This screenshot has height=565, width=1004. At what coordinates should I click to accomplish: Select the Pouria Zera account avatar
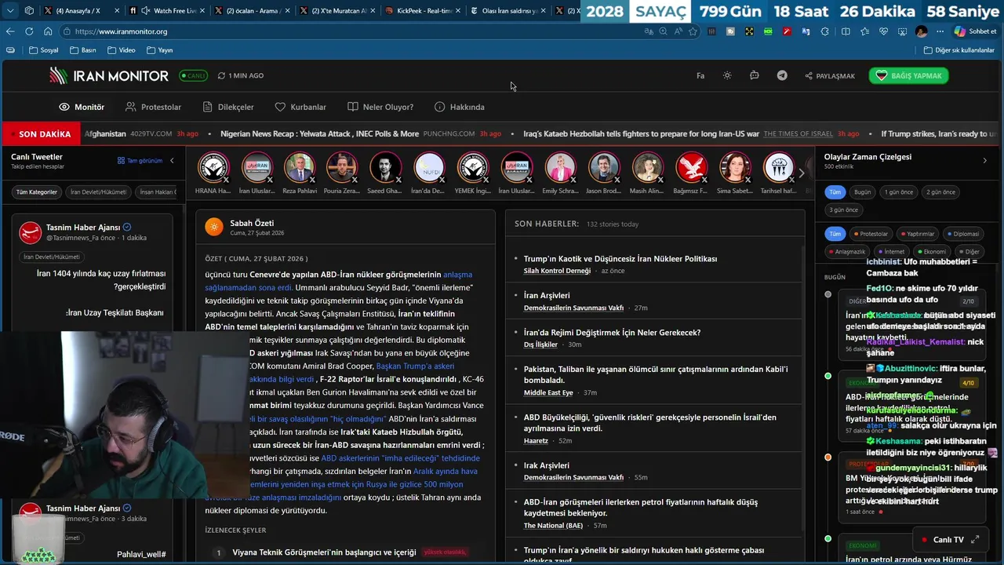pyautogui.click(x=343, y=168)
